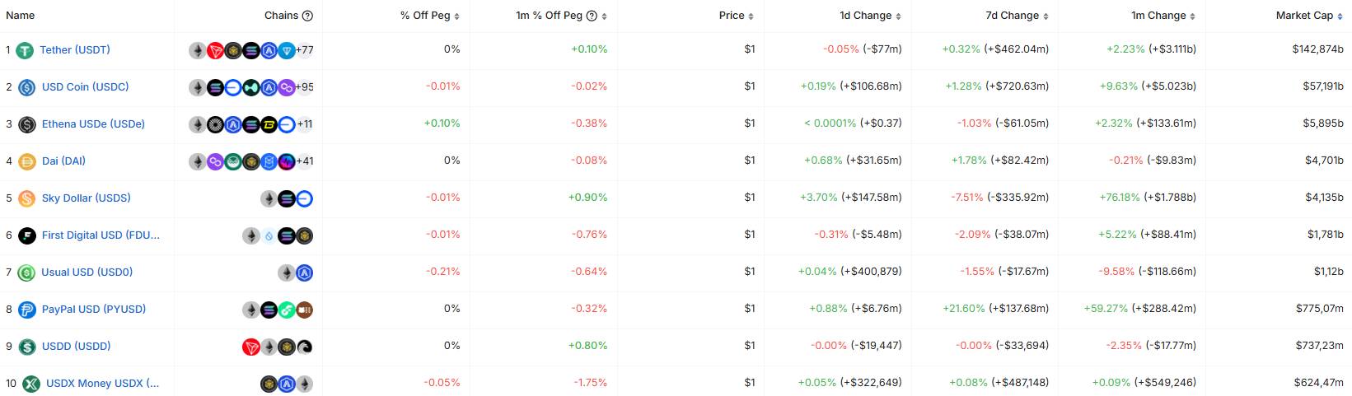Click the Dai coin logo icon
Image resolution: width=1352 pixels, height=396 pixels.
(26, 161)
